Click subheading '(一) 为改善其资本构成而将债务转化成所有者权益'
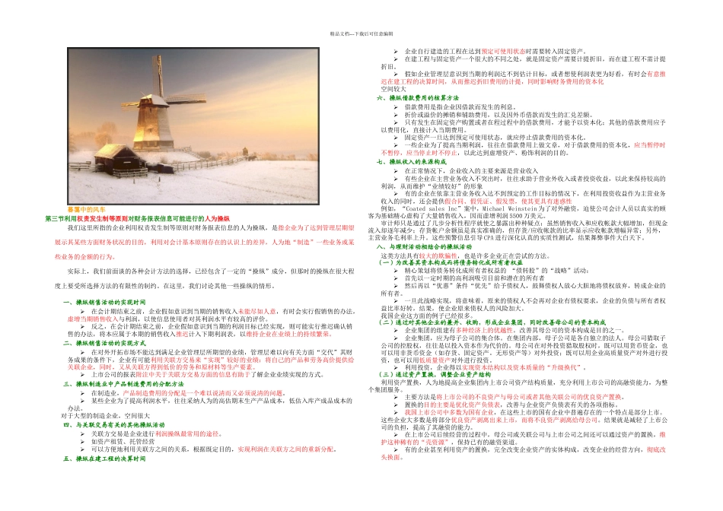 [x=451, y=262]
